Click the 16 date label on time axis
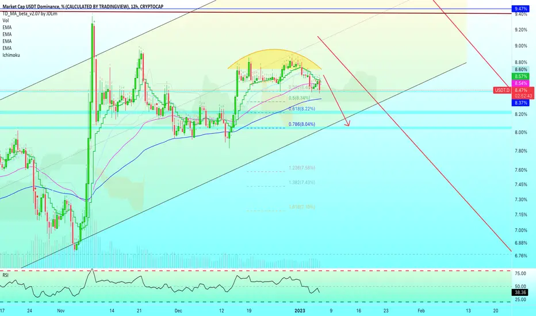Viewport: 536px width, 316px height. pyautogui.click(x=358, y=311)
